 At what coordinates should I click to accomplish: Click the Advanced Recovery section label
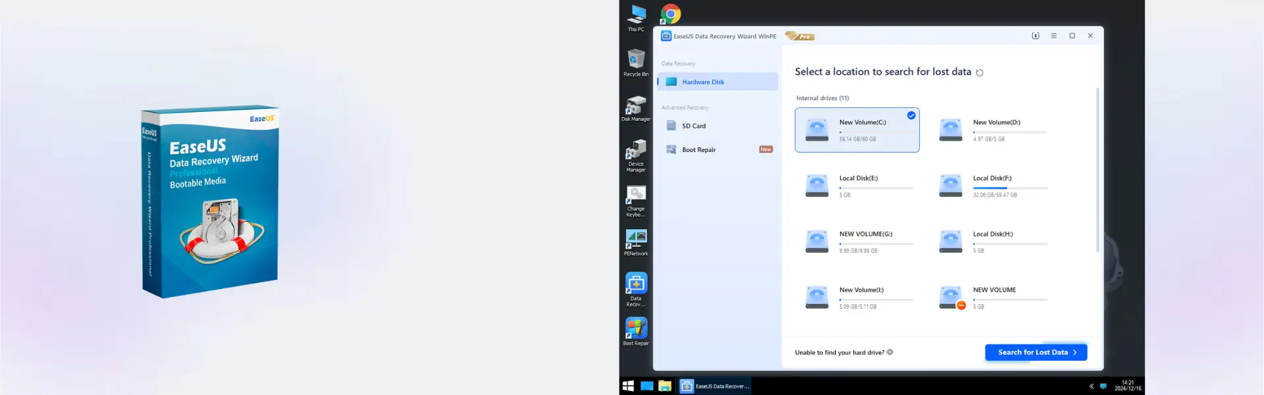(x=685, y=107)
